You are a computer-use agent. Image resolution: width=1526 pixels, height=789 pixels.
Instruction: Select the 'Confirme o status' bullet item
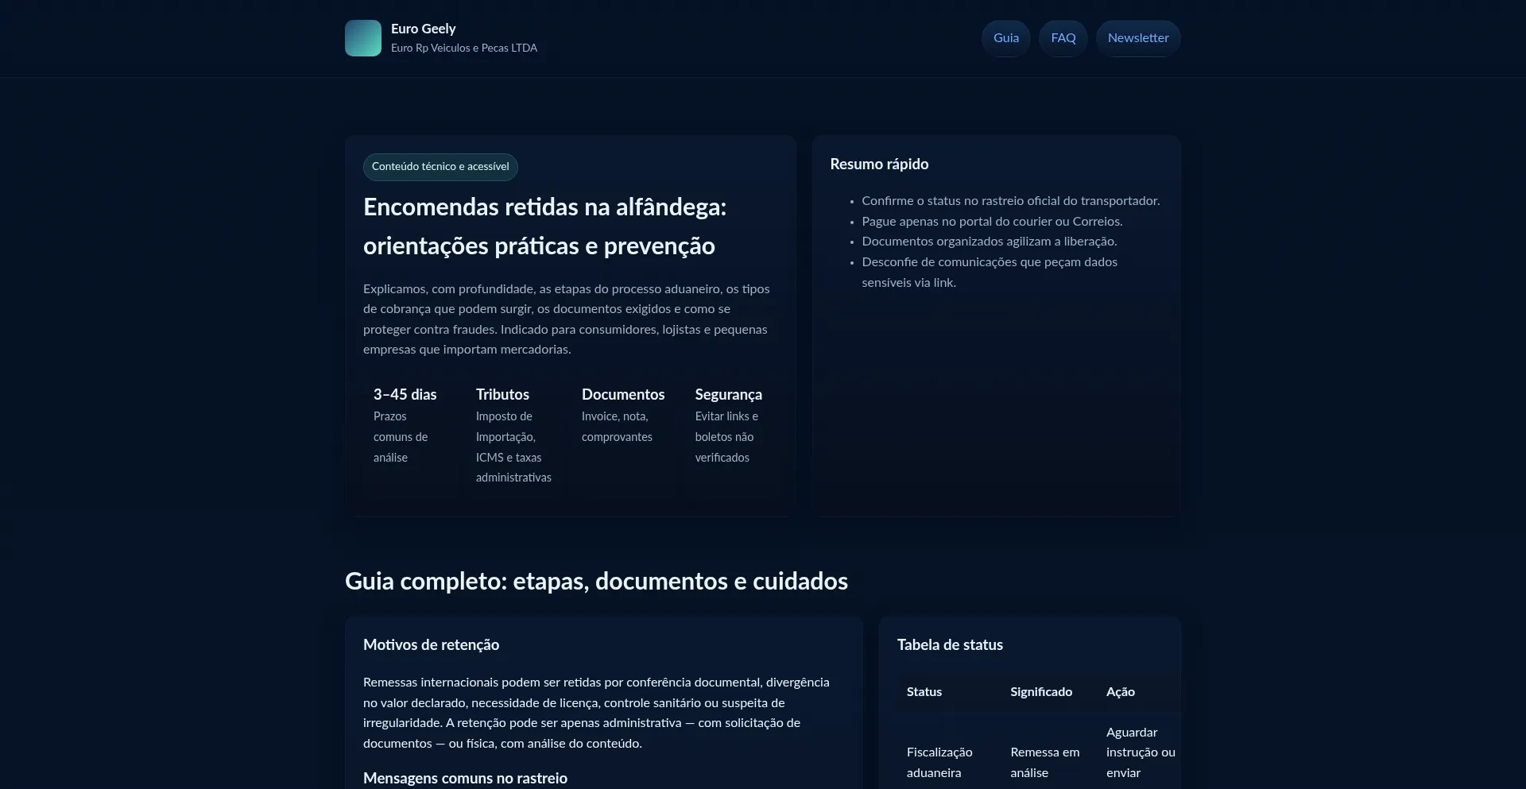[1010, 201]
